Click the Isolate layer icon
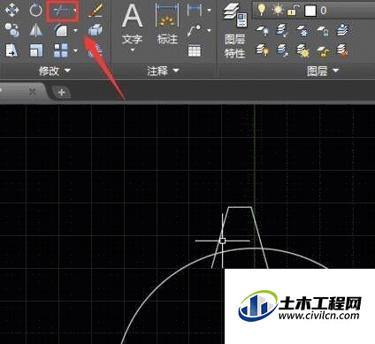The width and height of the screenshot is (375, 344). tap(282, 31)
